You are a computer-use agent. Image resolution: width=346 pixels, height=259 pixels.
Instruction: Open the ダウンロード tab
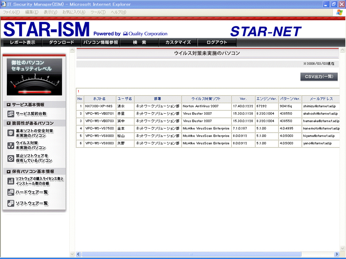point(61,42)
